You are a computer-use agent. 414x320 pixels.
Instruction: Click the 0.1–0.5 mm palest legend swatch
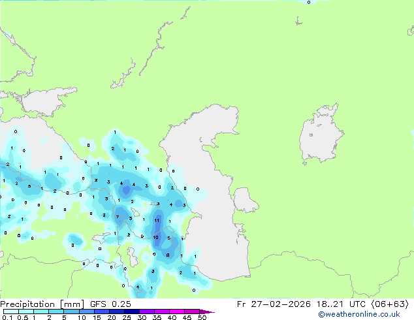[x=11, y=312]
